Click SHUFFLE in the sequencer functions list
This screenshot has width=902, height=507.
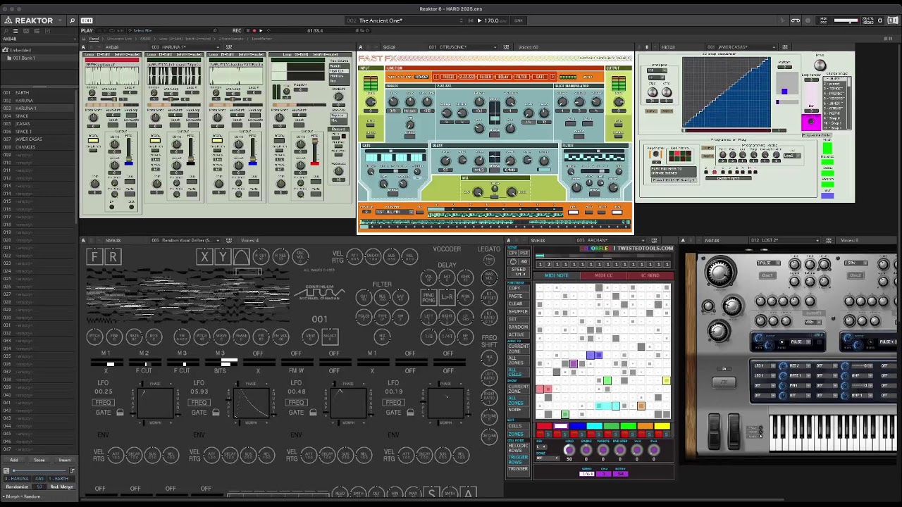518,311
